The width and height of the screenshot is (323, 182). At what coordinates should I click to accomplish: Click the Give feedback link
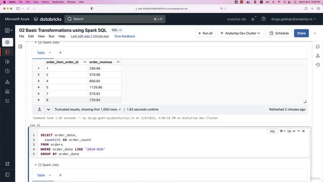[x=125, y=36]
